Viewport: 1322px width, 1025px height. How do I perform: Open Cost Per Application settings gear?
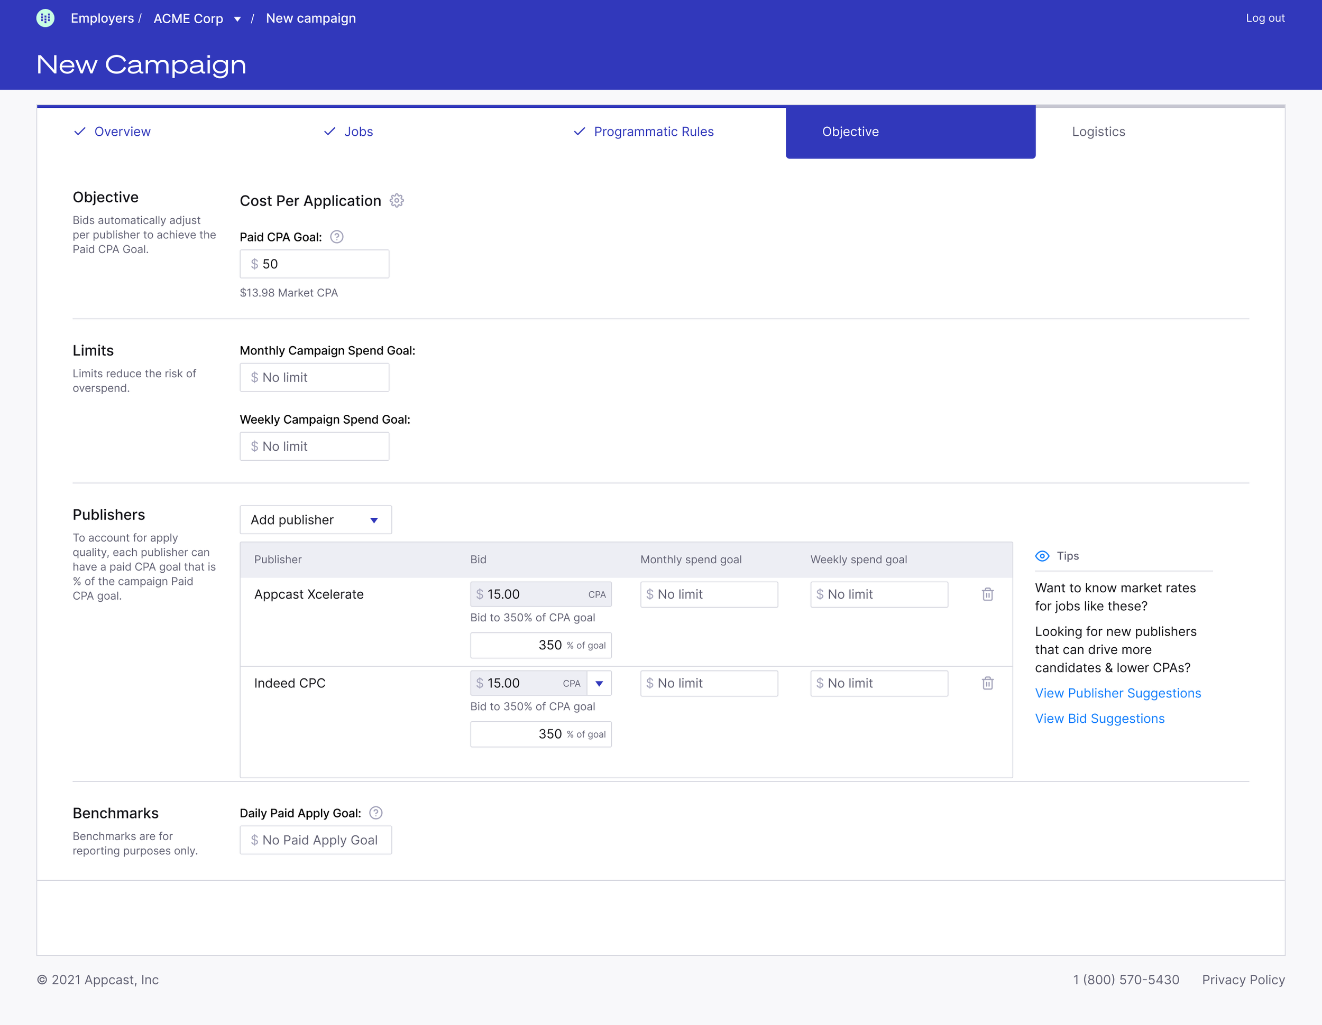397,201
